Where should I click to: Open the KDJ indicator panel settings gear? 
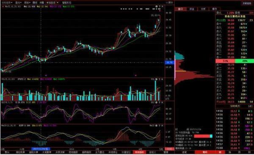[x=157, y=103]
